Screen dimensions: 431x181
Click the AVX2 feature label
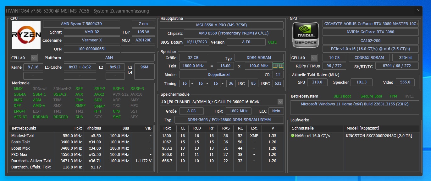[x=99, y=94]
